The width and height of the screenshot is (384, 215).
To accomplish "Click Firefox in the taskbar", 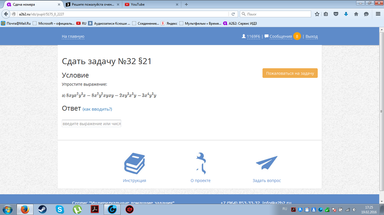I will (25, 210).
